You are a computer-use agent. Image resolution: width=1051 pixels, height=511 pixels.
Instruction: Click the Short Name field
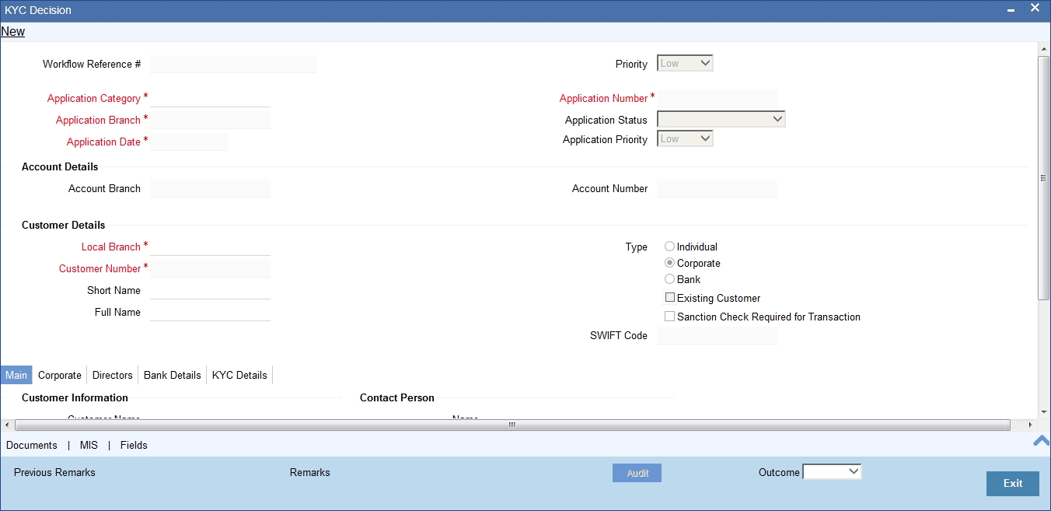(210, 290)
